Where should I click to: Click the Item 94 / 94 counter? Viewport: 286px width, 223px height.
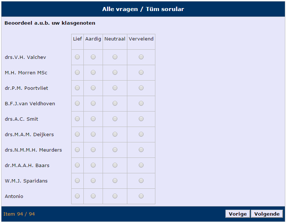tap(19, 214)
